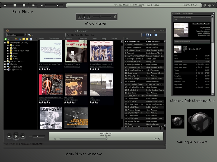Open the back history dropdown arrow
Screen dimensions: 217x162
click(x=8, y=39)
